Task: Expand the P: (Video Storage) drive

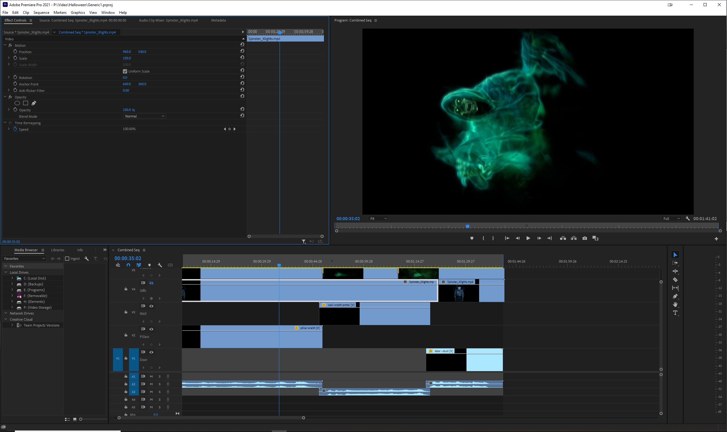Action: [x=12, y=307]
